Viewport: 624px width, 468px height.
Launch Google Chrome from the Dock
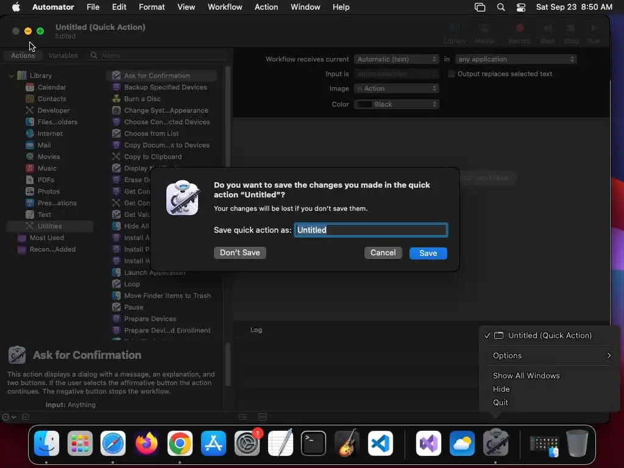click(180, 443)
